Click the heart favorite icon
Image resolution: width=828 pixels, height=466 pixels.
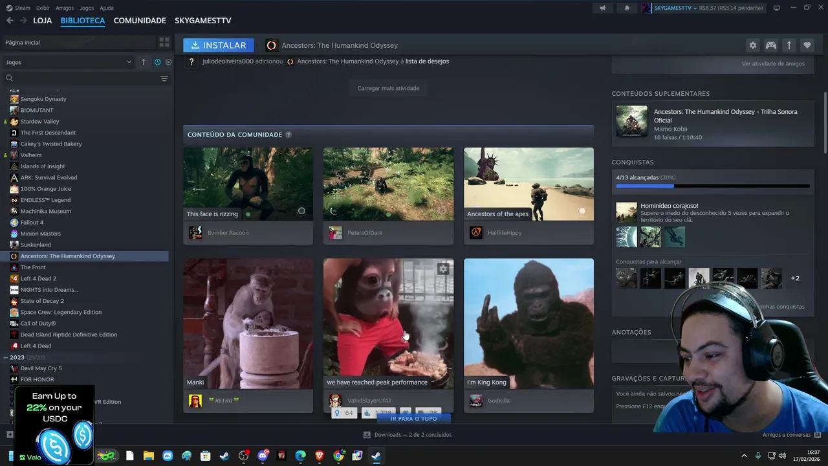[807, 45]
